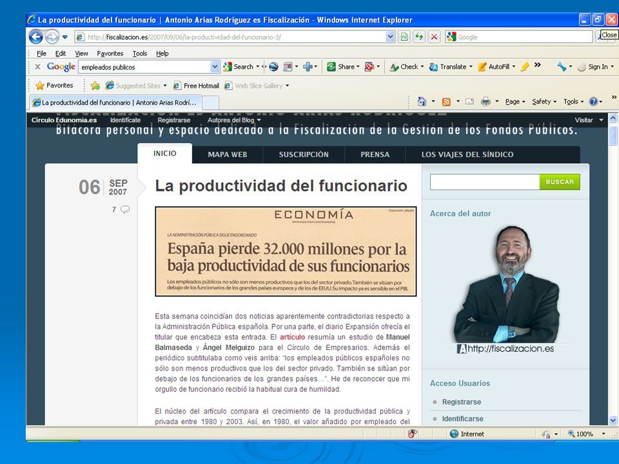Click the blue globe icon on Google Toolbar
The image size is (619, 464).
pos(273,66)
